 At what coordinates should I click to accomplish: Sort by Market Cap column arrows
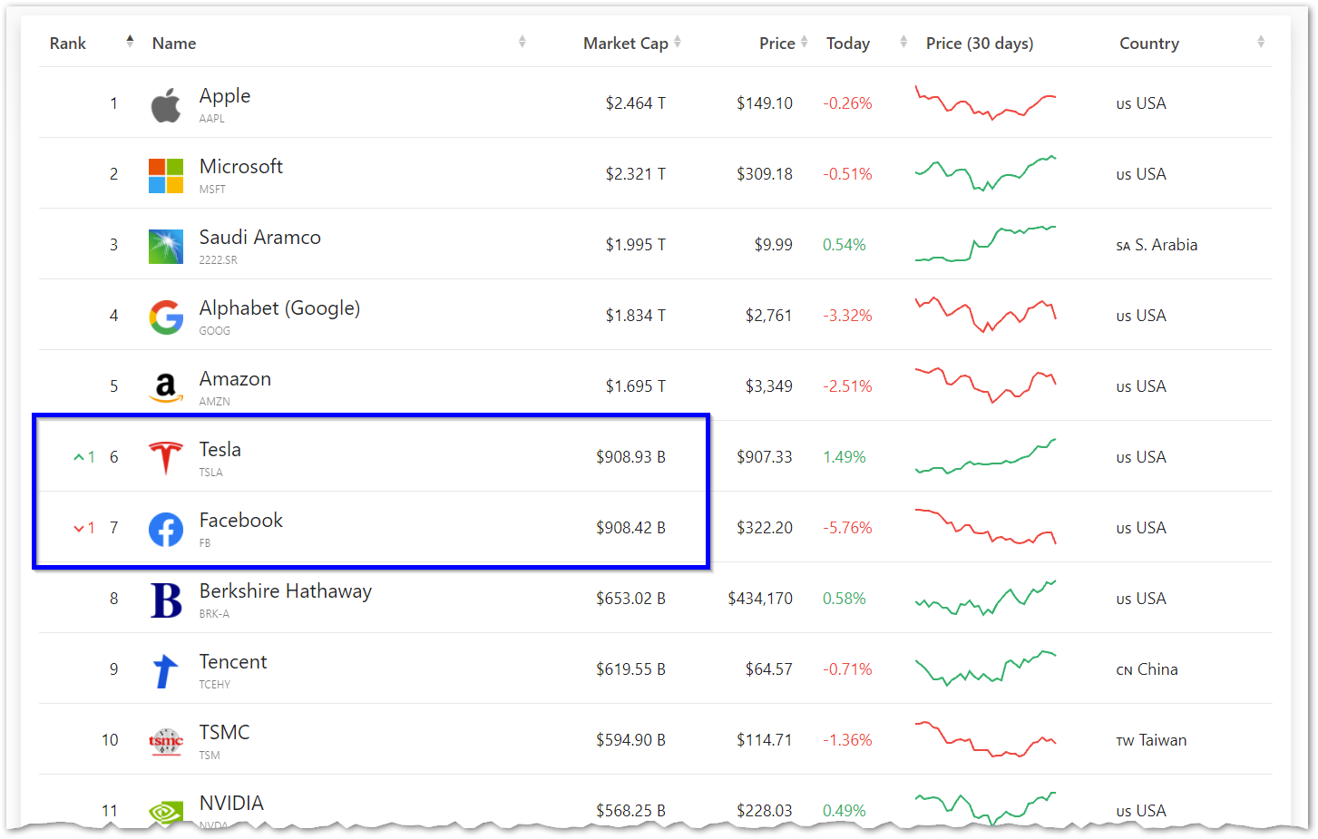tap(678, 42)
